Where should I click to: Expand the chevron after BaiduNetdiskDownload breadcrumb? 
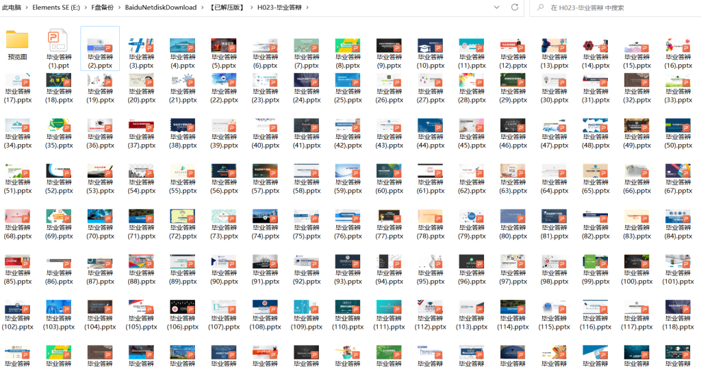pyautogui.click(x=201, y=8)
